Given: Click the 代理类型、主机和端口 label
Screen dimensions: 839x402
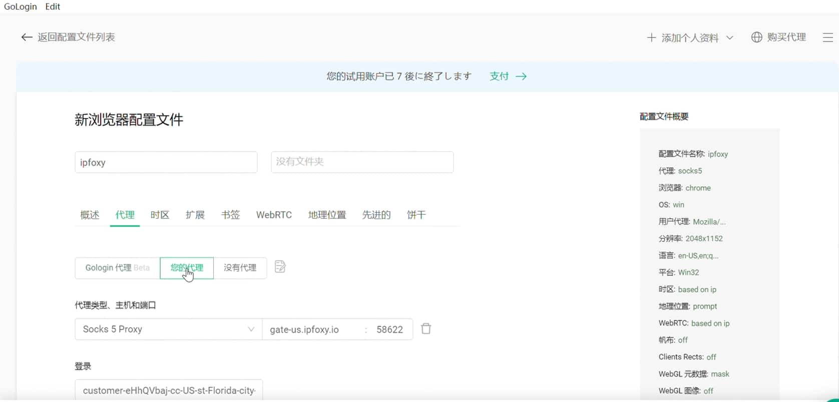Looking at the screenshot, I should [116, 305].
